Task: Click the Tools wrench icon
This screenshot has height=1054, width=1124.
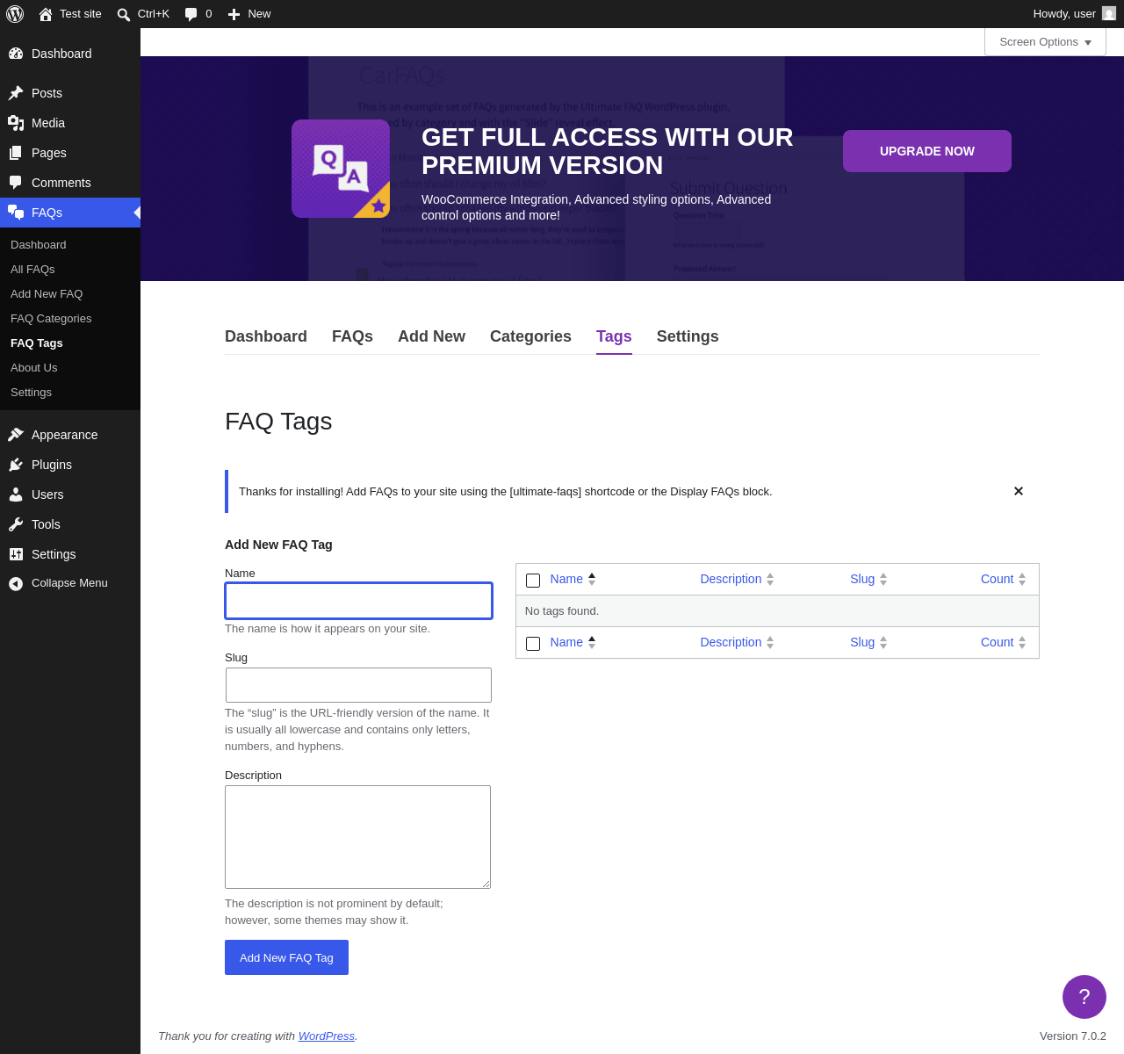Action: [16, 524]
